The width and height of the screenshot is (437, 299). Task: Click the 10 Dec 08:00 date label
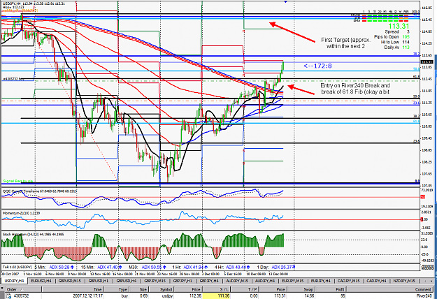tap(256, 275)
